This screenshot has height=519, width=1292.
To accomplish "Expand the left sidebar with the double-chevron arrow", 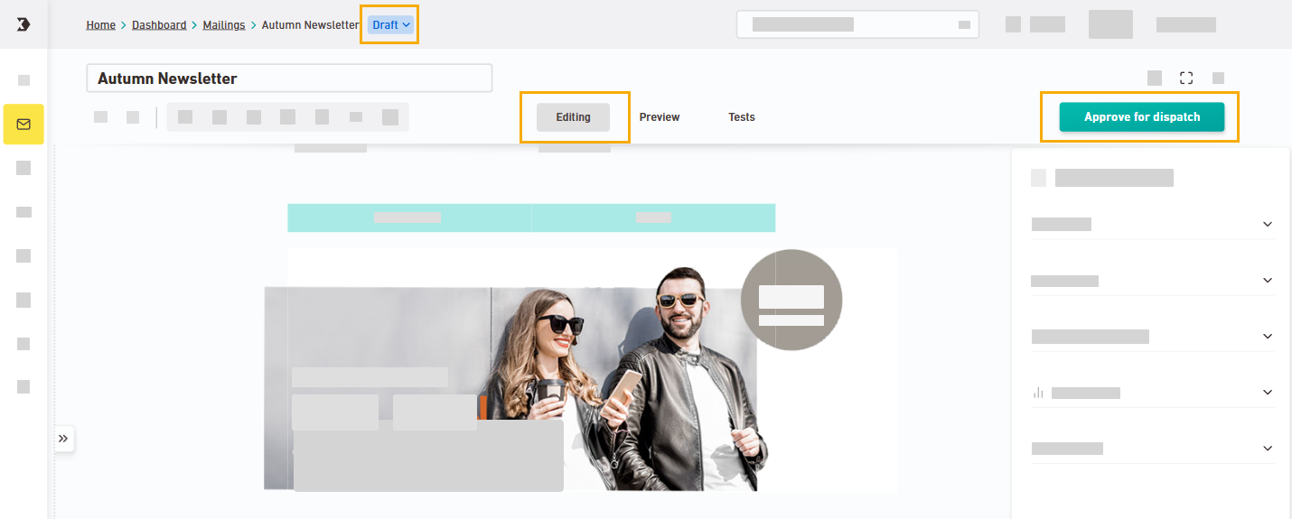I will coord(63,439).
